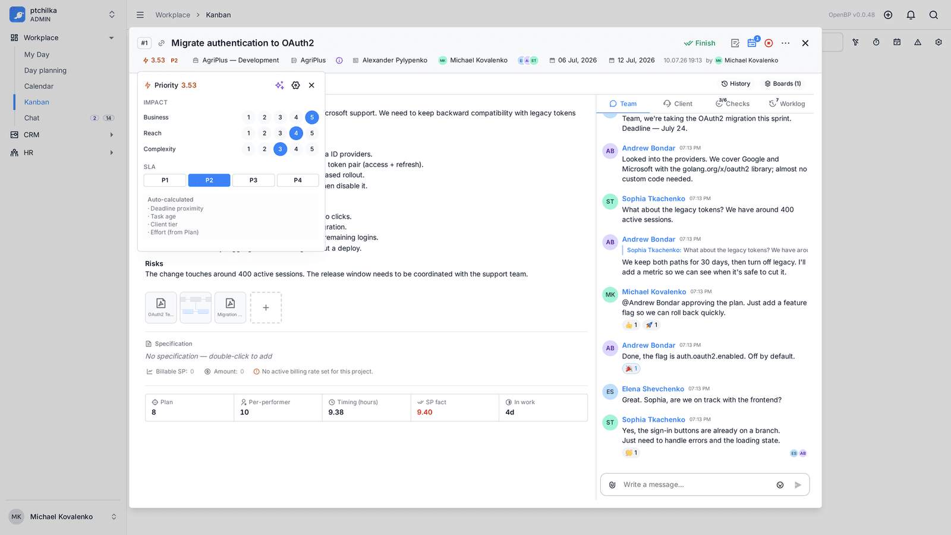Viewport: 951px width, 535px height.
Task: Switch to the Team chat tab
Action: 623,104
